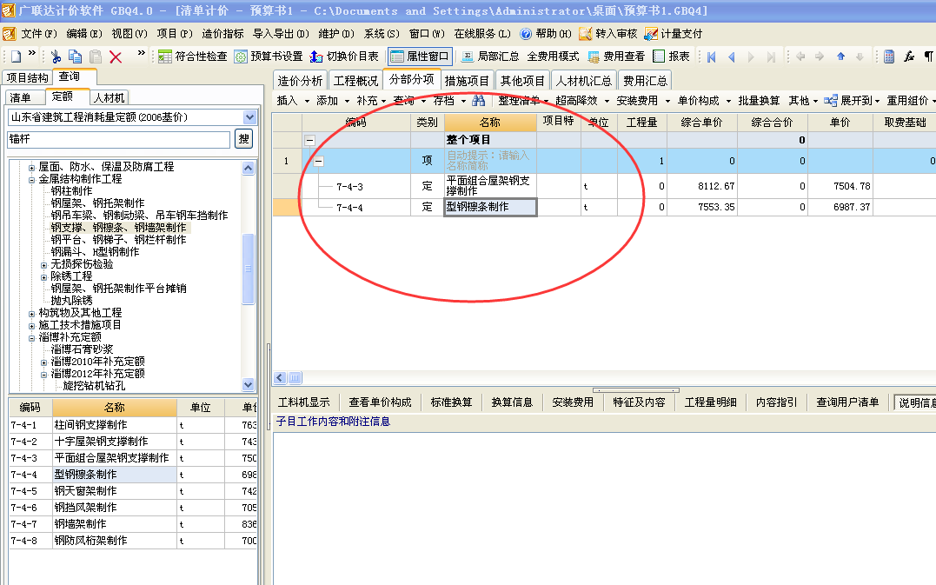Image resolution: width=936 pixels, height=585 pixels.
Task: Open 费用查看 from toolbar
Action: point(617,57)
